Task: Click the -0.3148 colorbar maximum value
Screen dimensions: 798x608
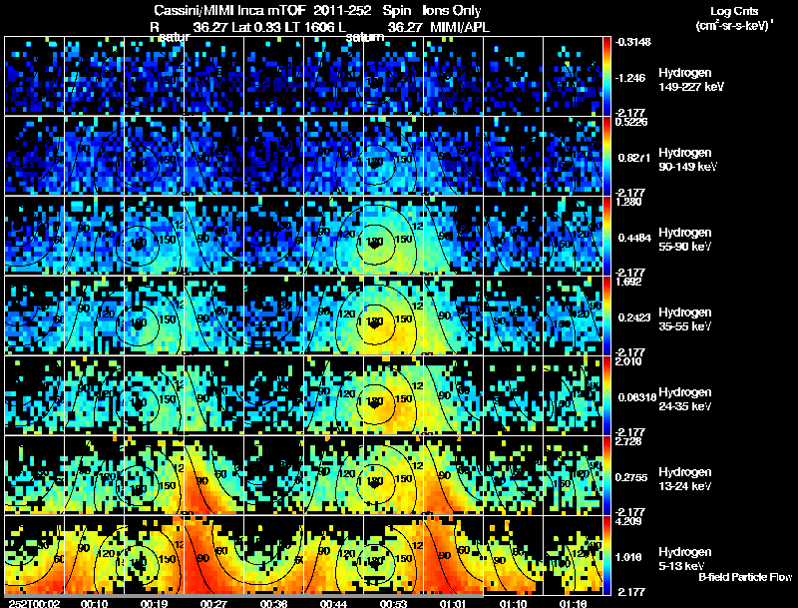Action: tap(633, 42)
